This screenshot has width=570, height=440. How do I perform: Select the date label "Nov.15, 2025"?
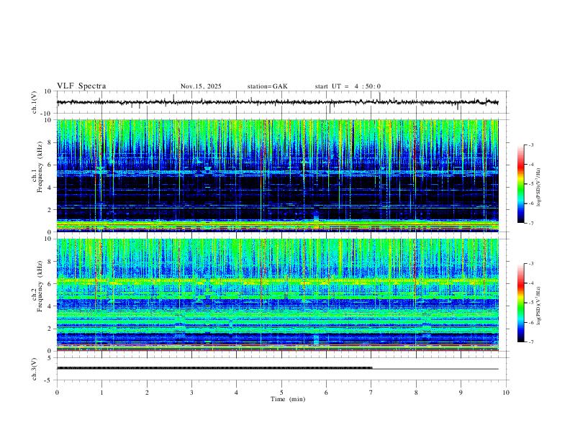pos(201,86)
